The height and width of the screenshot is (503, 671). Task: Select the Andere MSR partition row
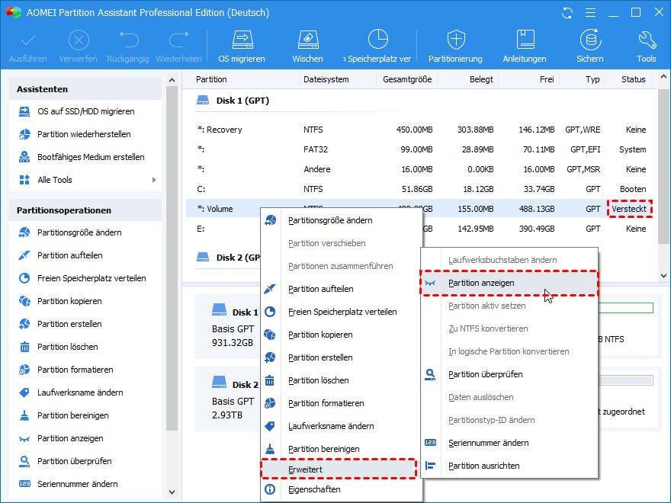tap(421, 169)
